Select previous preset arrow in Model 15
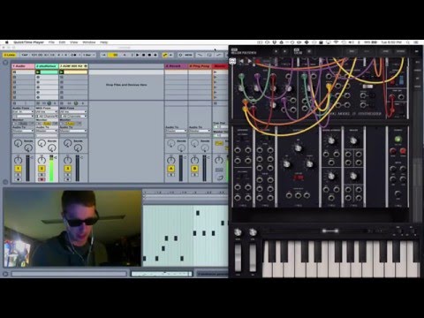 (x=276, y=51)
